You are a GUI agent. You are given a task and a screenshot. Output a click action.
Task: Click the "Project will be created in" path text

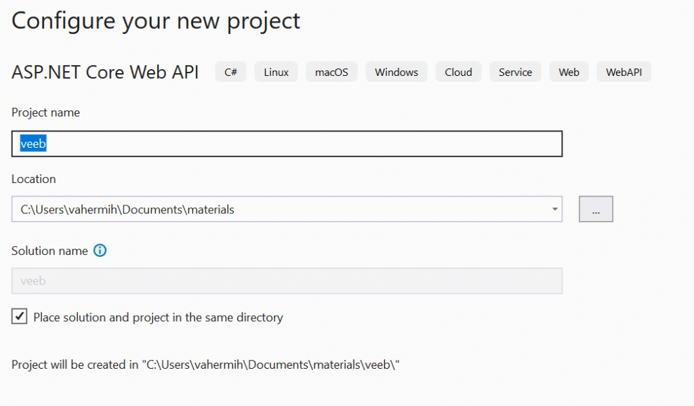pos(205,365)
